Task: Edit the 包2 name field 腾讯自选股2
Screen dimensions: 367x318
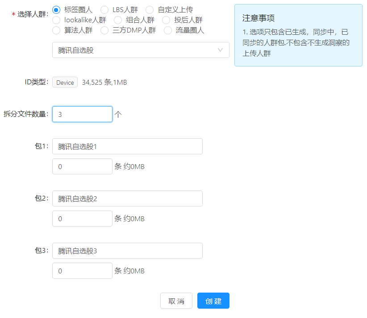Action: point(127,198)
